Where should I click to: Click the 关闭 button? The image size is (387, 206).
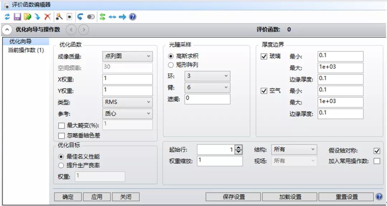126,197
